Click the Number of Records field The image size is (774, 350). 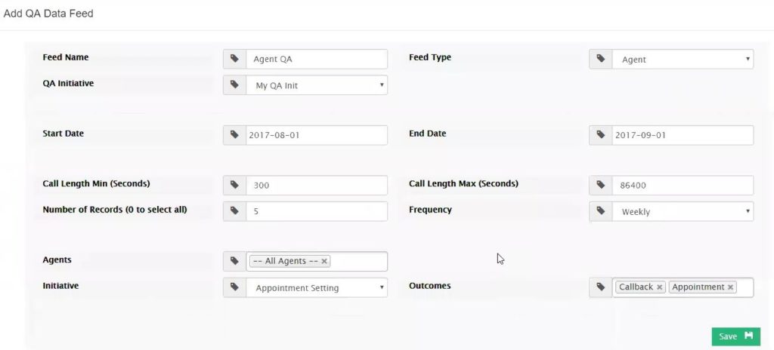(317, 211)
